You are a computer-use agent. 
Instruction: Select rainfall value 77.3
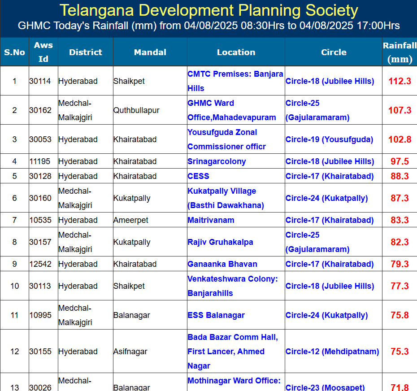(400, 286)
